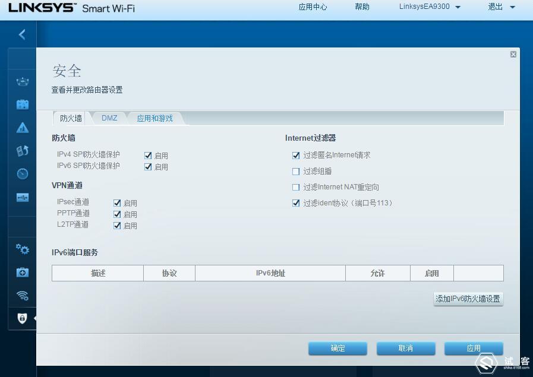Image resolution: width=533 pixels, height=377 pixels.
Task: Open the Speed Test clock icon
Action: point(22,174)
